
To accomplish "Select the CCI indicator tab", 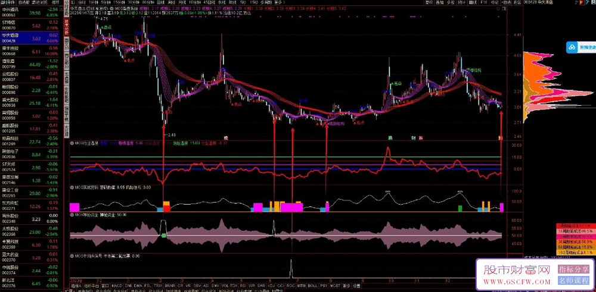I will point(281,285).
